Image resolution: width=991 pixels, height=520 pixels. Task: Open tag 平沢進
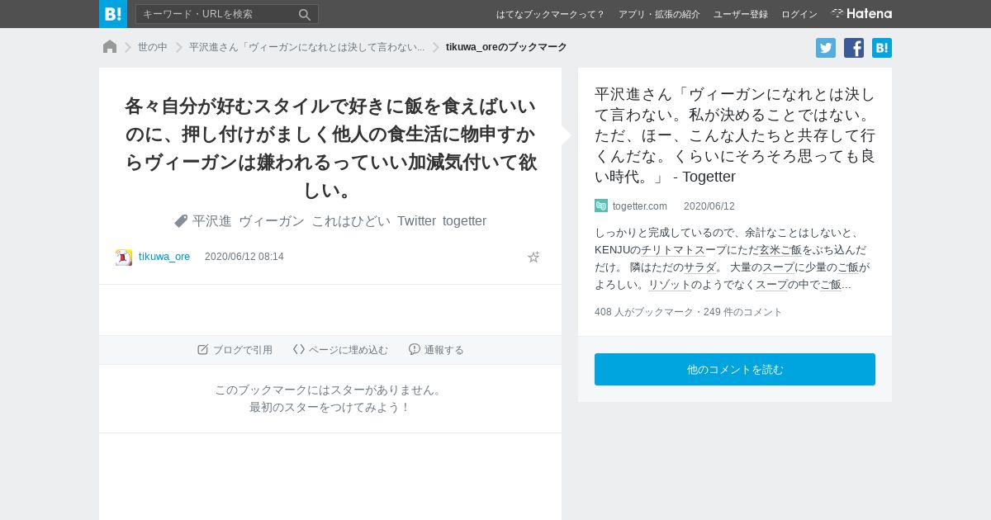[212, 220]
